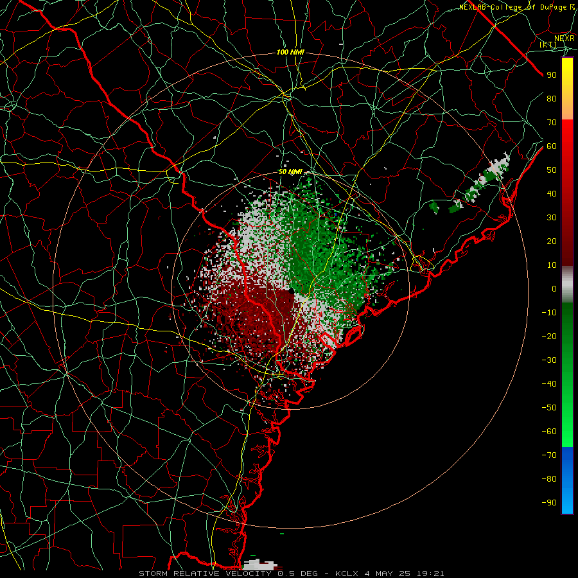This screenshot has width=578, height=578.
Task: Click the -40 value on the velocity scale
Action: pyautogui.click(x=549, y=384)
